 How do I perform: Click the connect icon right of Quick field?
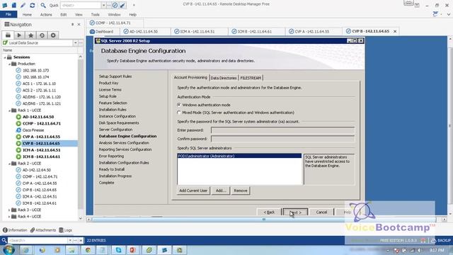click(x=115, y=5)
